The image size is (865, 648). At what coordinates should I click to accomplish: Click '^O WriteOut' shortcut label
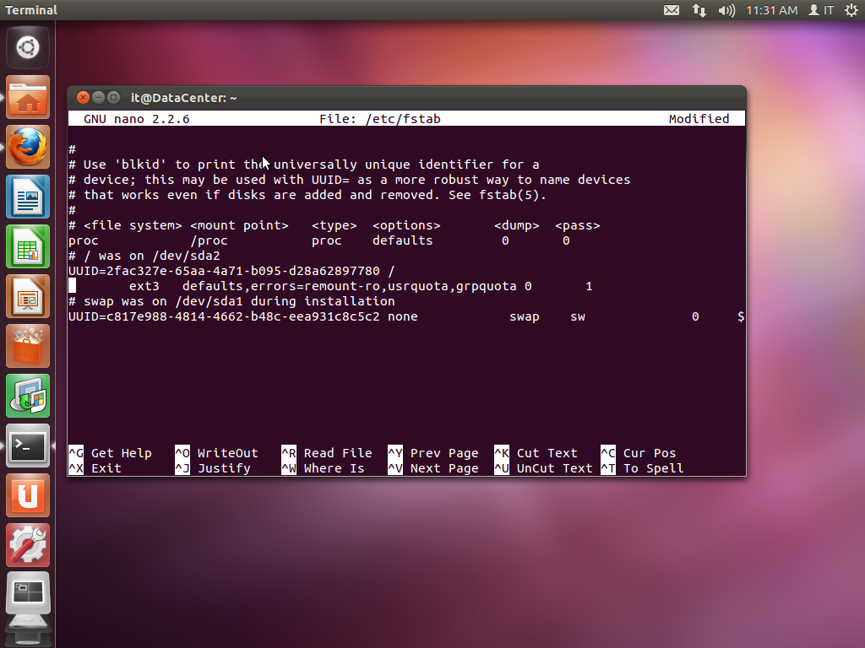pyautogui.click(x=217, y=453)
